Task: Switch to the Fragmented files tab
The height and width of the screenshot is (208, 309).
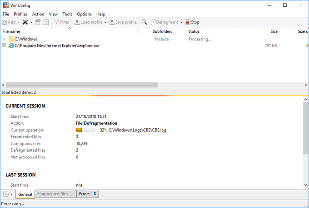Action: pos(55,194)
